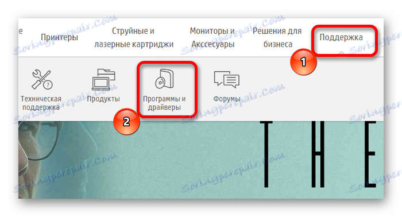This screenshot has width=402, height=217.
Task: Open the teal banner image with glasses
Action: (201, 160)
